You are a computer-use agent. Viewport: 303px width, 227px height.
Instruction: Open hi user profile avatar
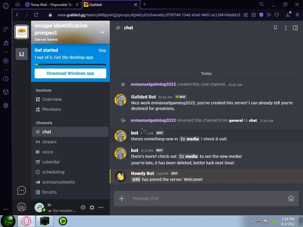[x=40, y=207]
